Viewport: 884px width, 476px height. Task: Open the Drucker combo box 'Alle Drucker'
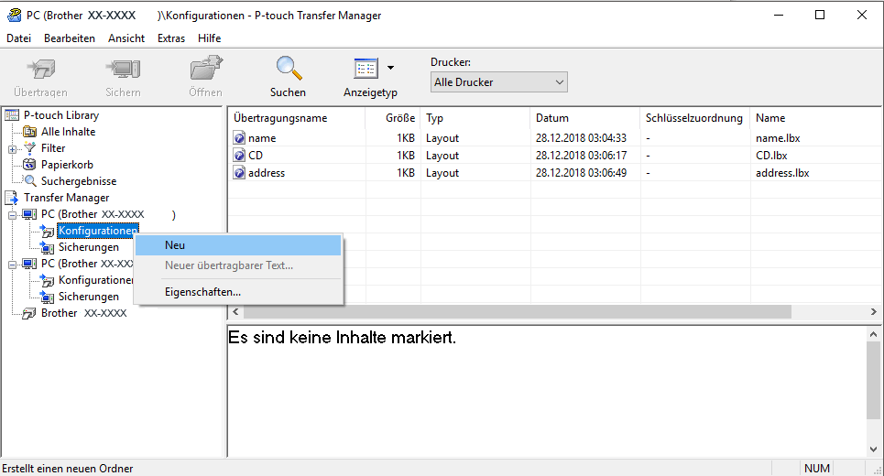click(x=499, y=82)
